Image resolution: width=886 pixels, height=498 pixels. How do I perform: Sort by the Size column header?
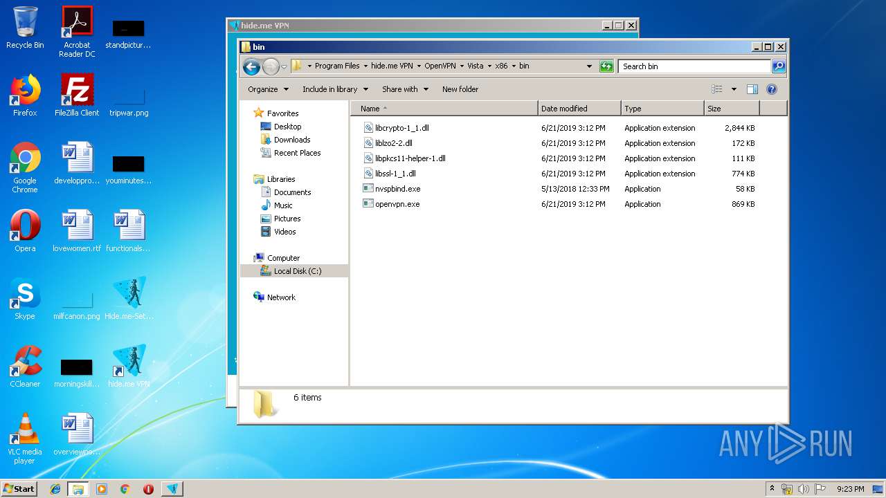click(732, 109)
